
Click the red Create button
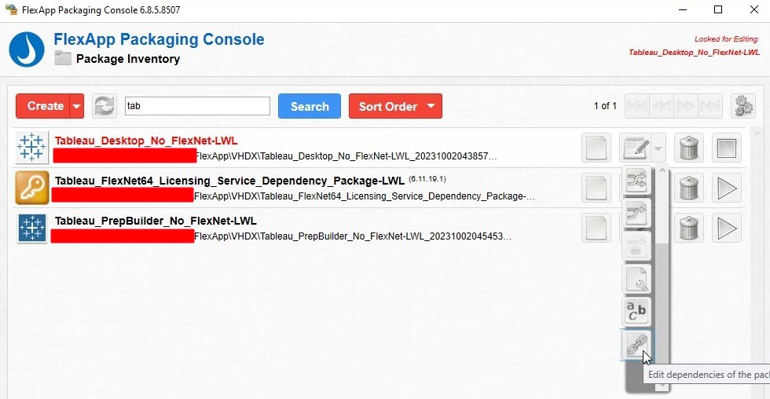click(45, 106)
